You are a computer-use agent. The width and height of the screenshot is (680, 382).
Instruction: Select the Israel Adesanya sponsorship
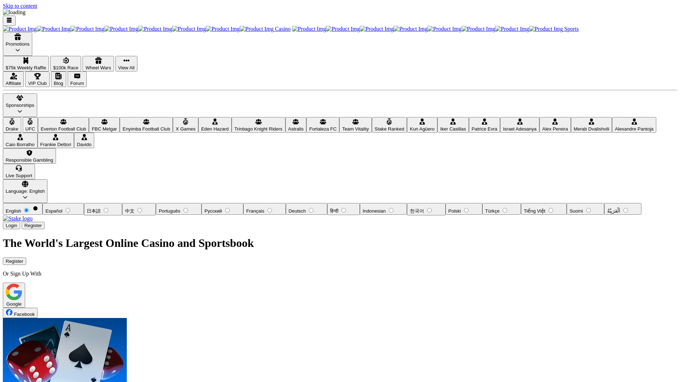(520, 125)
